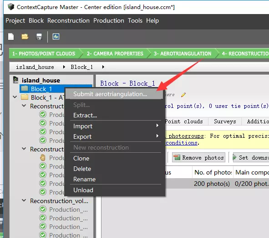This screenshot has height=238, width=269.
Task: Click the selected Block_1 folder icon
Action: pyautogui.click(x=25, y=88)
